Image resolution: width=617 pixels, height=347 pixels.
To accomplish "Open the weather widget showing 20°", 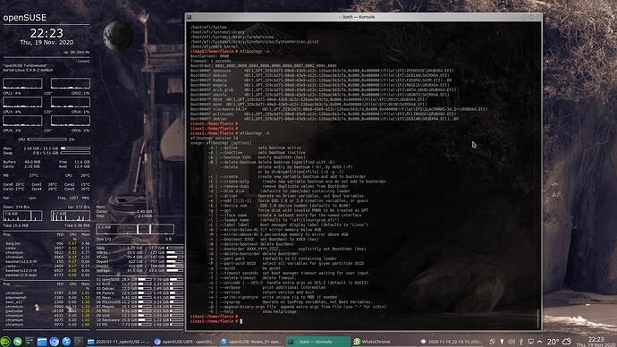I will (559, 342).
